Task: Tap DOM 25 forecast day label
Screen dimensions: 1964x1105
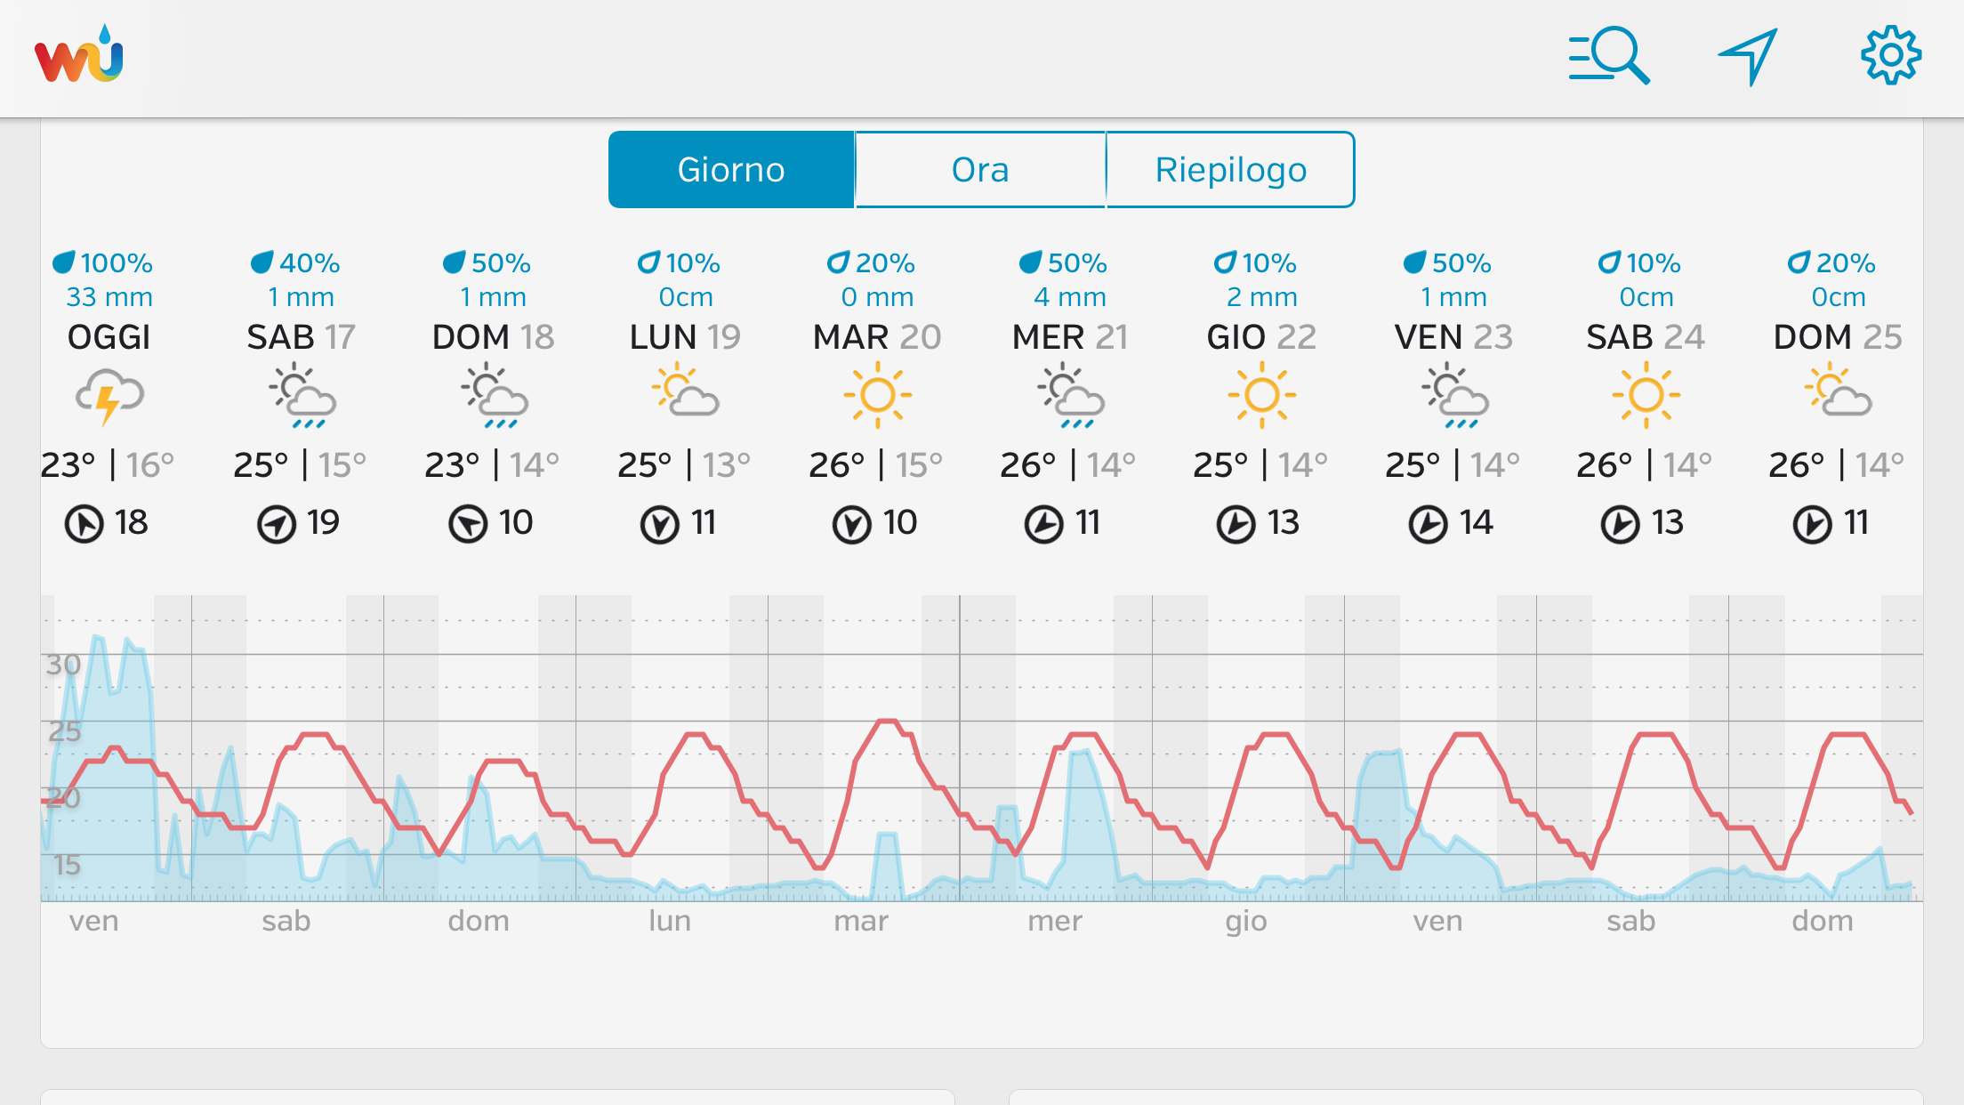Action: (1838, 337)
